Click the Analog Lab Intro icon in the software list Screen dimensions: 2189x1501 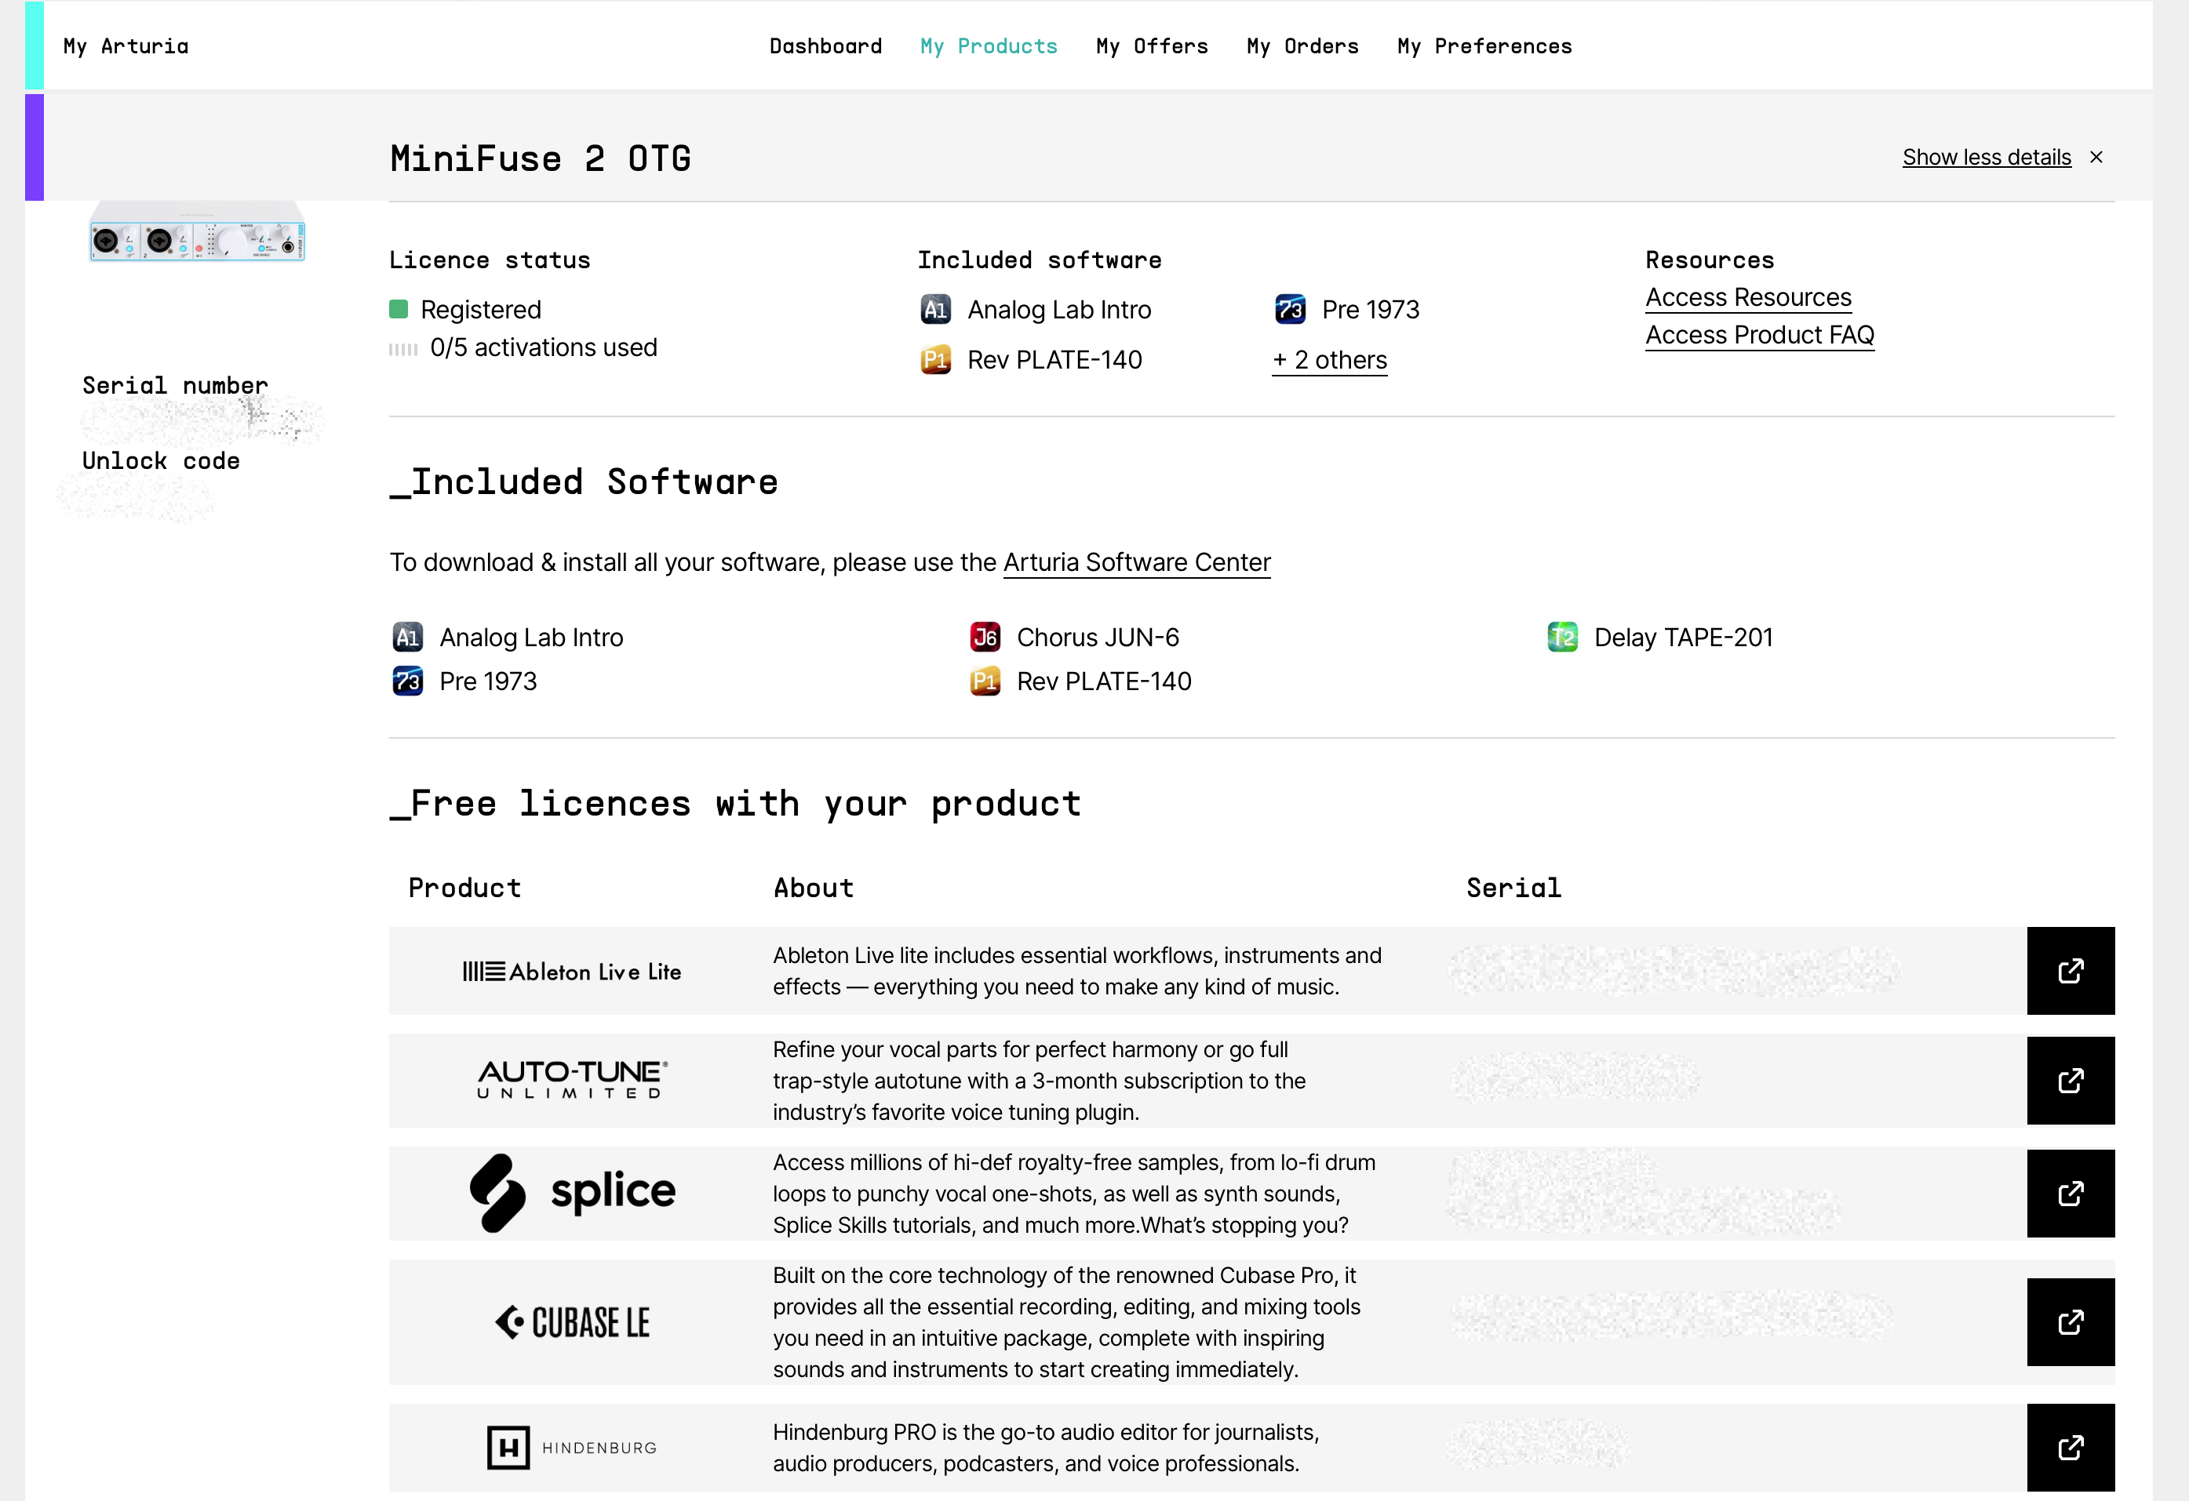pyautogui.click(x=407, y=638)
